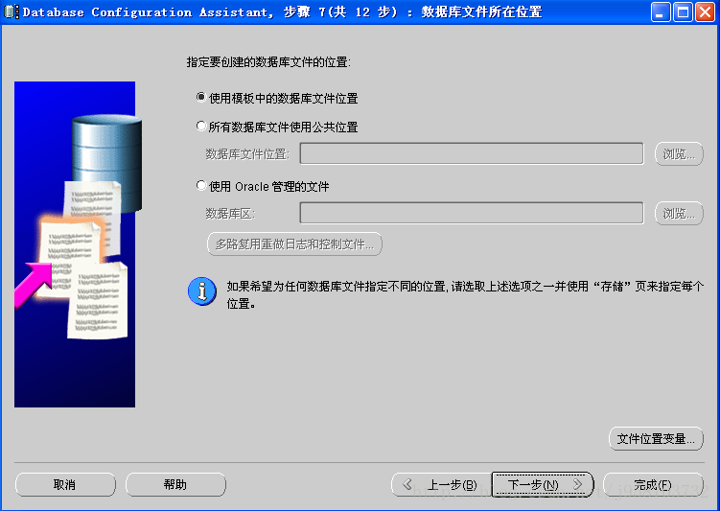Click the info text starting 如果希望为任何数据库文件
The width and height of the screenshot is (720, 511).
[x=465, y=294]
